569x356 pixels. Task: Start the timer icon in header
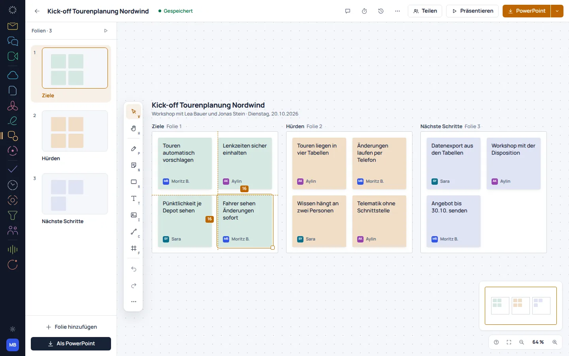click(364, 11)
